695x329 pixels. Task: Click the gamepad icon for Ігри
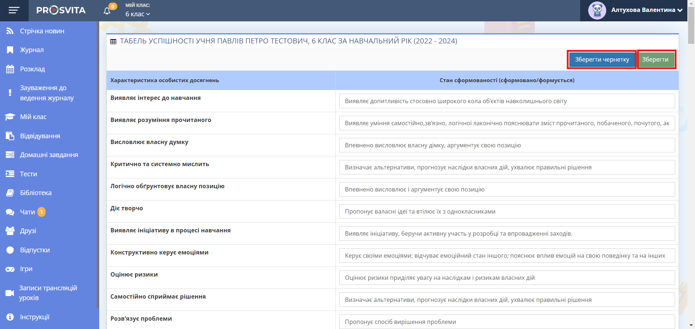click(10, 269)
